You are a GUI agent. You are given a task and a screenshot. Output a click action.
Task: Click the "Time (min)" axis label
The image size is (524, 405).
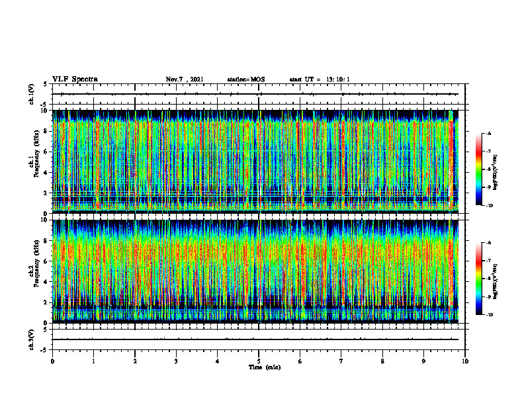tap(265, 367)
